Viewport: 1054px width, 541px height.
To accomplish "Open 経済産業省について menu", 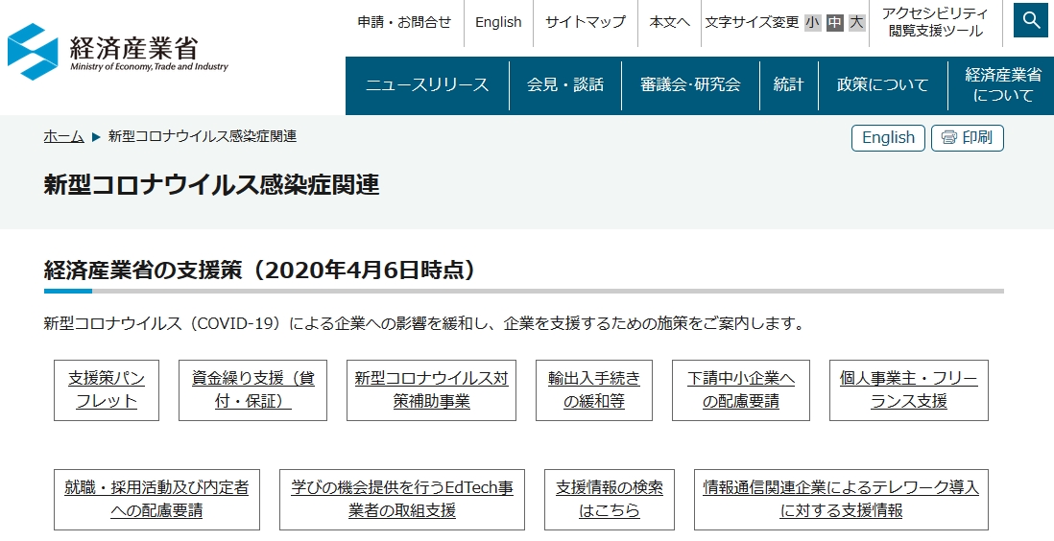I will click(1003, 84).
